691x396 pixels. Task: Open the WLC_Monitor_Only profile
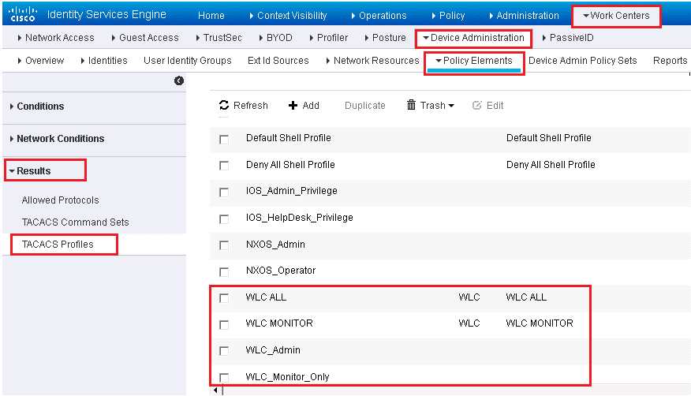(x=287, y=376)
